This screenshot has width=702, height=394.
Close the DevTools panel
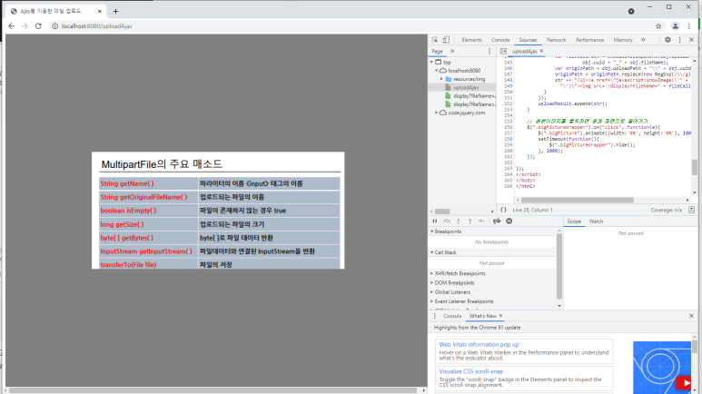[691, 40]
